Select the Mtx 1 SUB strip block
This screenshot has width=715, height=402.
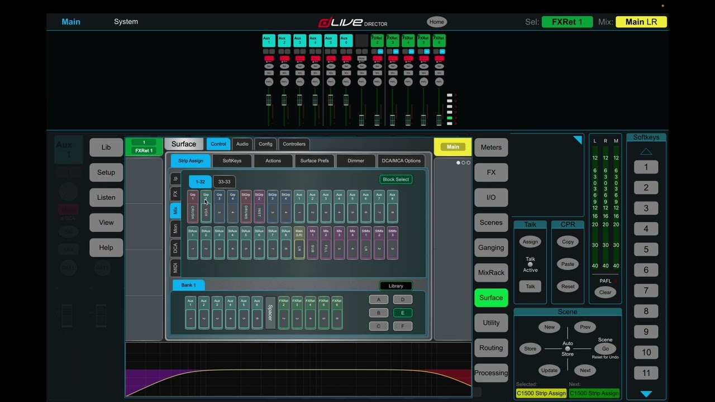312,243
